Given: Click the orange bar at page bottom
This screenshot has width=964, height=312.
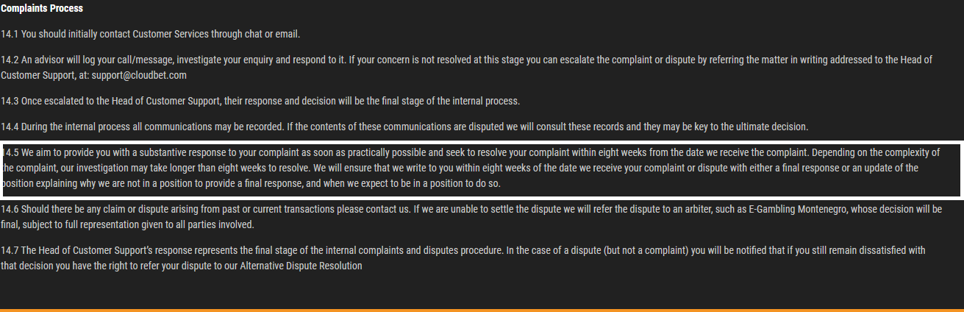Looking at the screenshot, I should pyautogui.click(x=482, y=311).
